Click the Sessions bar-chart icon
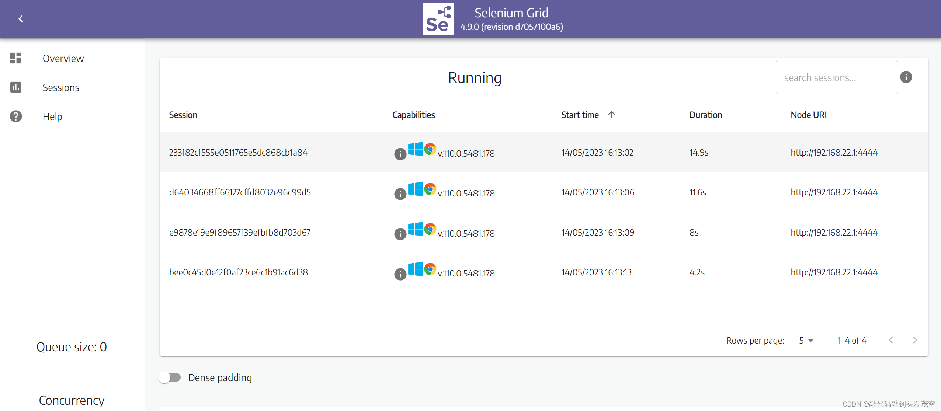 16,87
